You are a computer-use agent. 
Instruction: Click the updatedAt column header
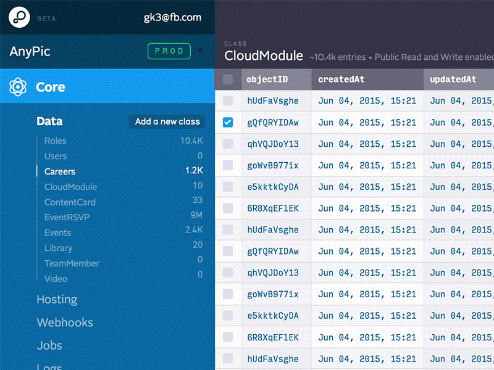click(459, 80)
